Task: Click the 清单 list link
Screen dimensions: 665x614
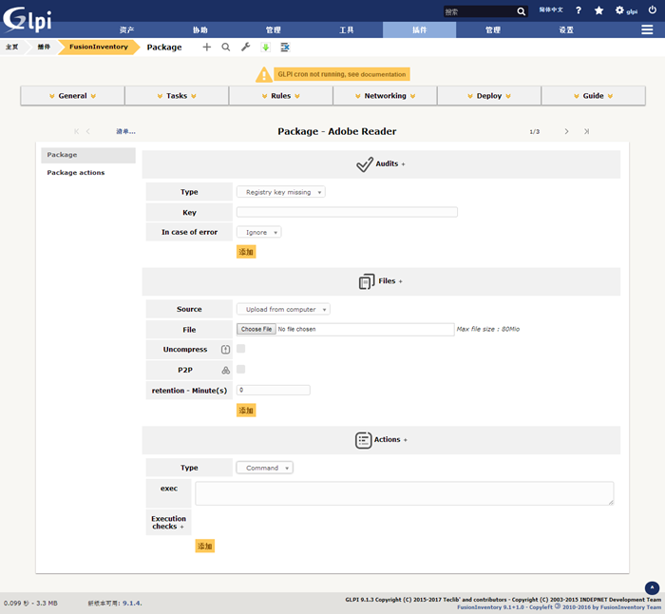Action: tap(126, 131)
